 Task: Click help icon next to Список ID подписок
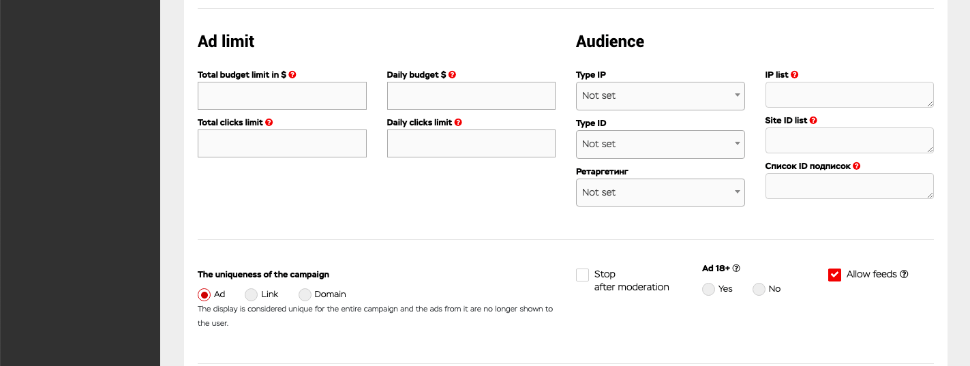(857, 166)
